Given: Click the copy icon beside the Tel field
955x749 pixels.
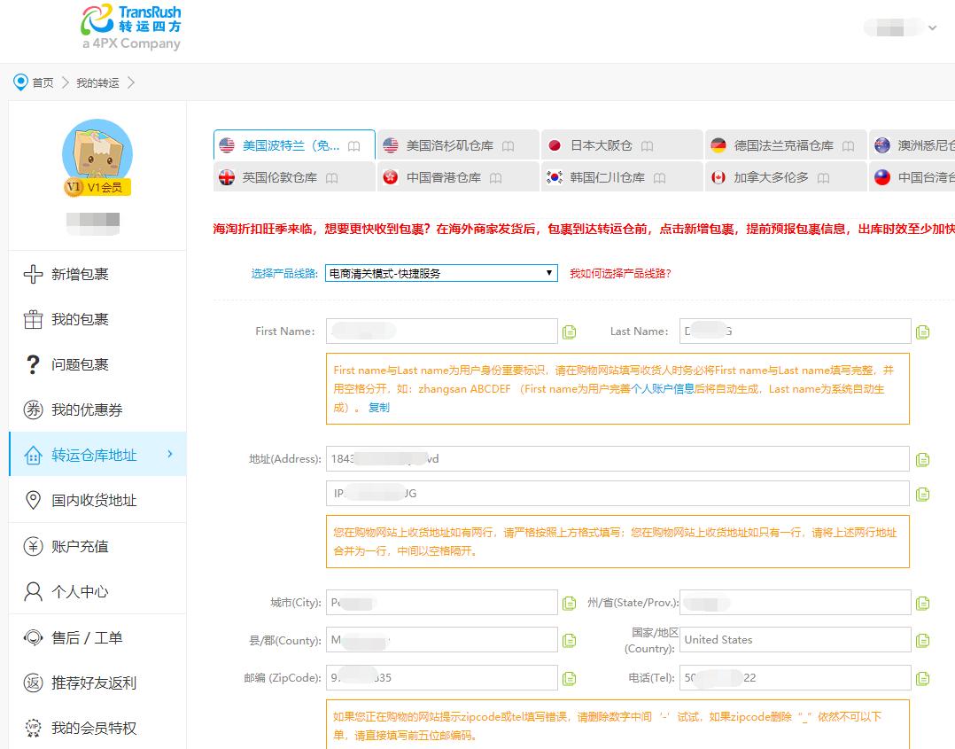Looking at the screenshot, I should pyautogui.click(x=924, y=677).
